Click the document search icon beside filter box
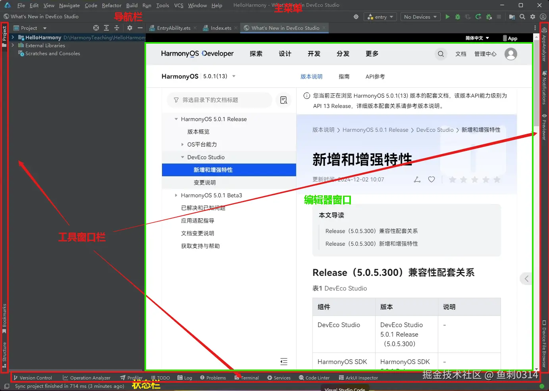The width and height of the screenshot is (549, 391). pyautogui.click(x=284, y=100)
